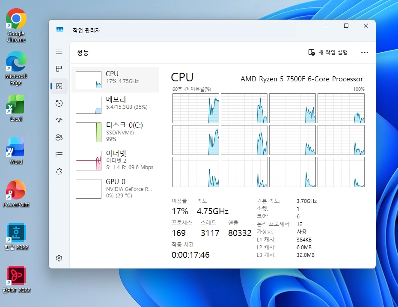This screenshot has width=398, height=307.
Task: Click L2 cache value 6.0MB
Action: pos(304,247)
